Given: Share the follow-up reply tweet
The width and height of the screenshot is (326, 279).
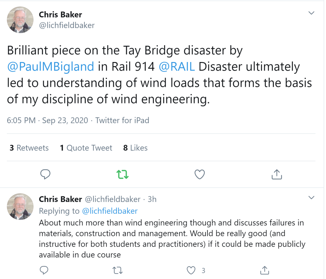Looking at the screenshot, I should tap(264, 270).
